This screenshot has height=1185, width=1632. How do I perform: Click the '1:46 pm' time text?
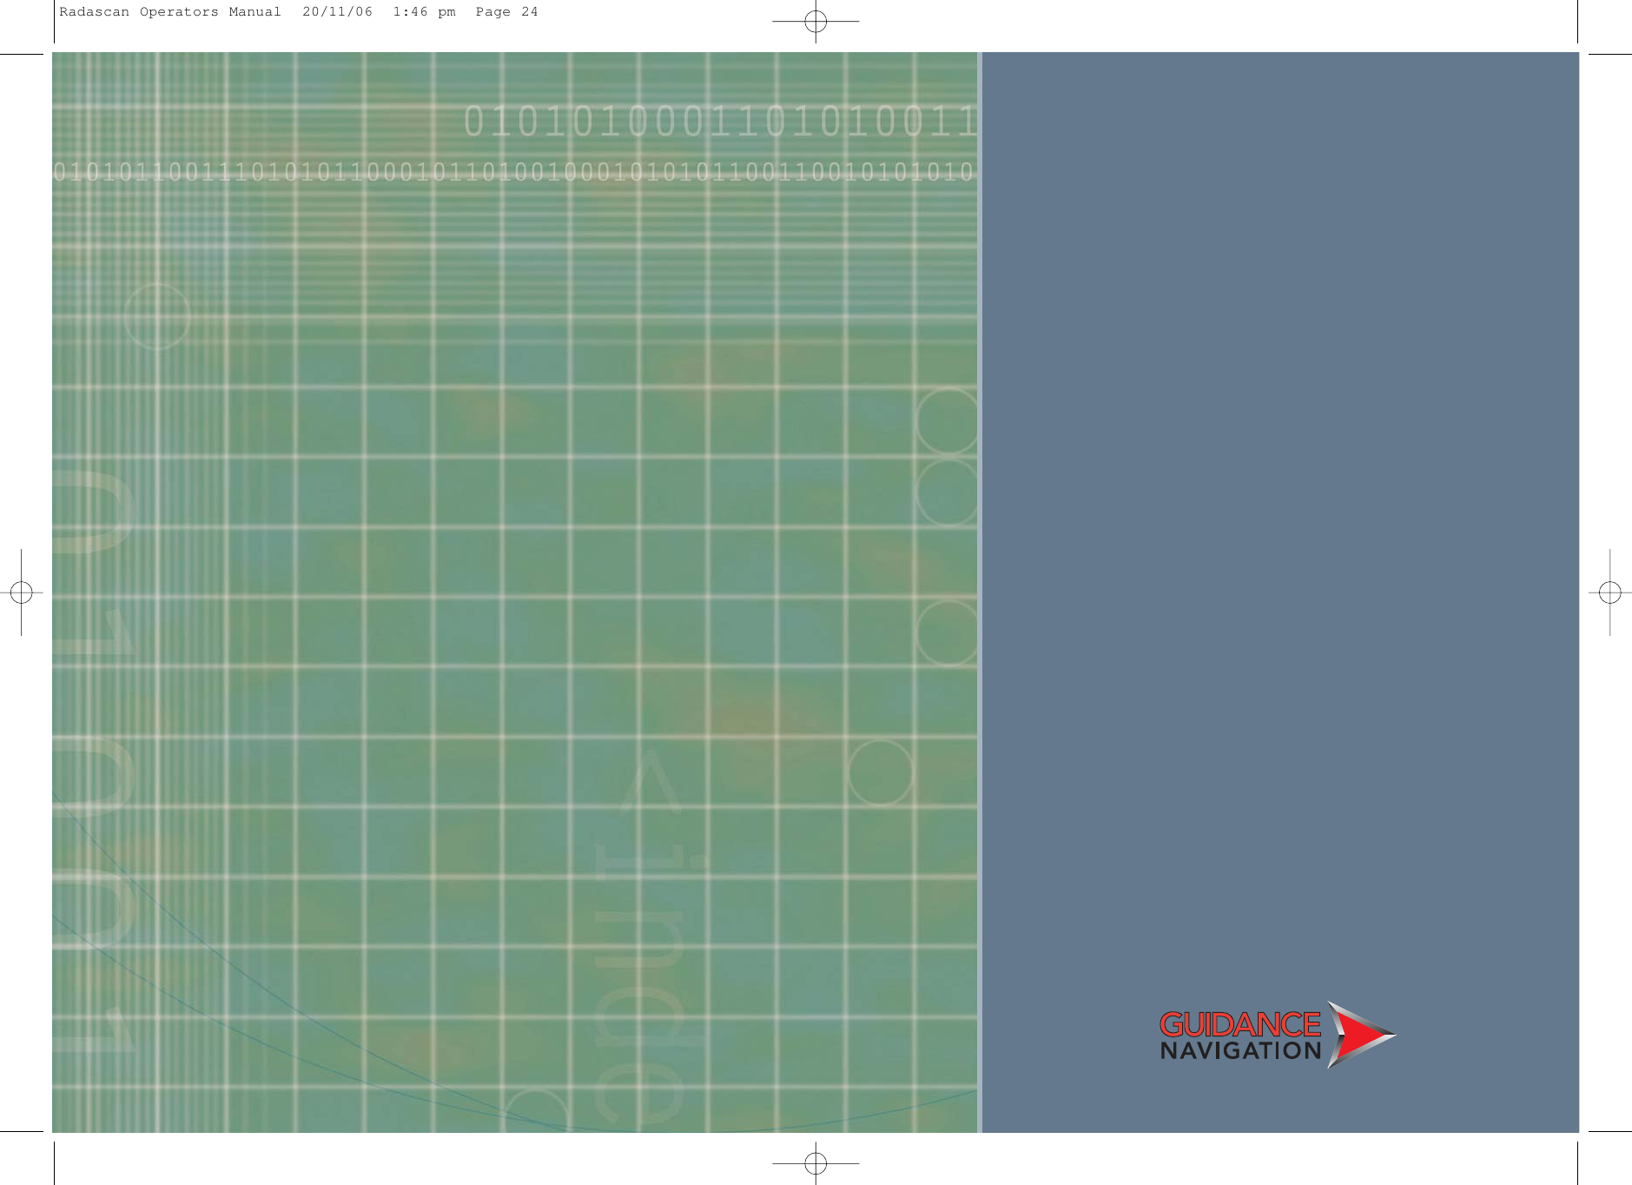tap(424, 12)
